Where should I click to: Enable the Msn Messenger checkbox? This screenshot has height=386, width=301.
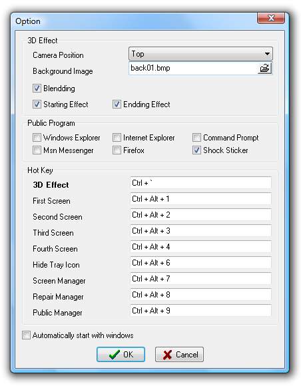pyautogui.click(x=37, y=150)
